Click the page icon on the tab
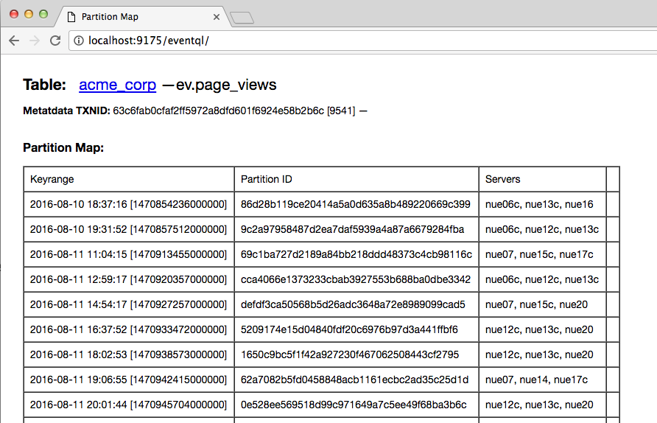Screen dimensions: 657x423 click(71, 17)
